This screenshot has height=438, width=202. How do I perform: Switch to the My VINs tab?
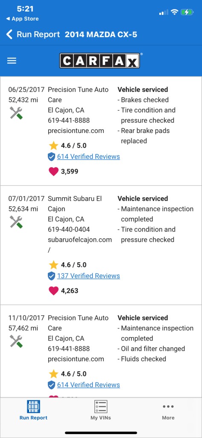[101, 410]
